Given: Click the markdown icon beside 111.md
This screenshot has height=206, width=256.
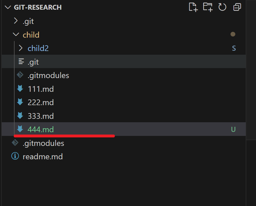Looking at the screenshot, I should [x=20, y=89].
